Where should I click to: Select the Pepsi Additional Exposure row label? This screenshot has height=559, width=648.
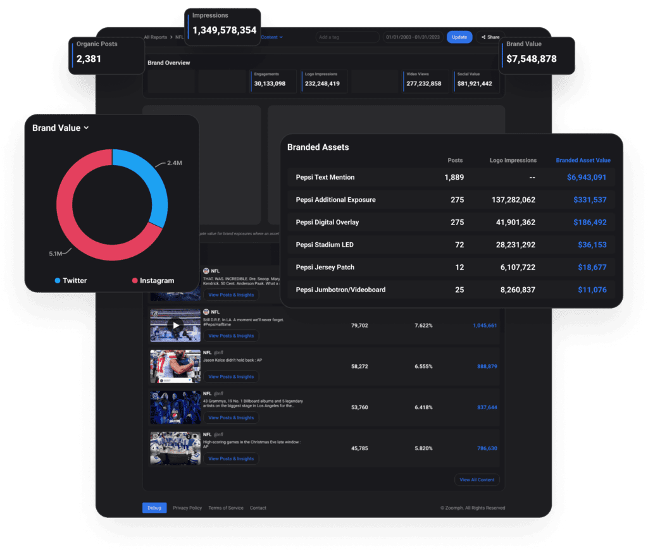pos(335,200)
